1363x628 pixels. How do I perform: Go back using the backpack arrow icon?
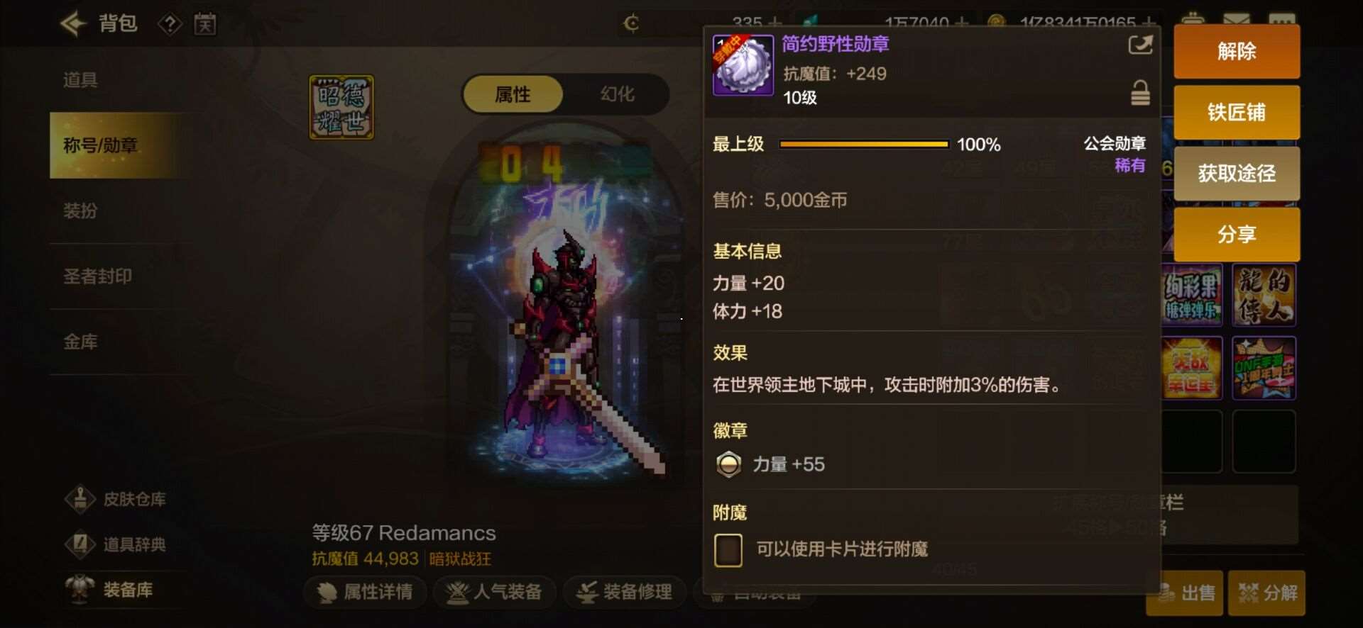click(72, 24)
